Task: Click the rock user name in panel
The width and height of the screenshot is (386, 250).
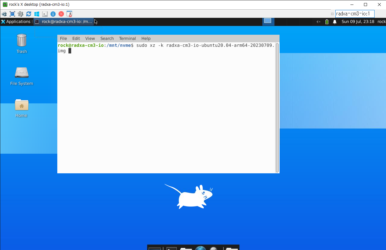Action: point(381,22)
